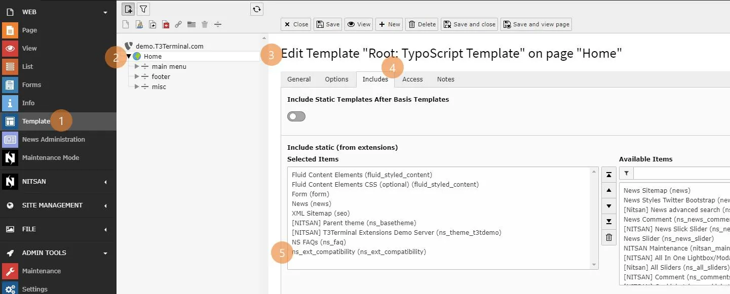Select the backend user section page icon

point(139,24)
